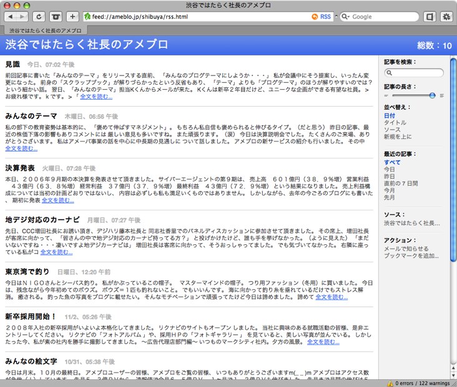Screen dimensions: 457x387
Task: Click the 木曜日、06:56 午後 timestamp
Action: click(x=91, y=117)
